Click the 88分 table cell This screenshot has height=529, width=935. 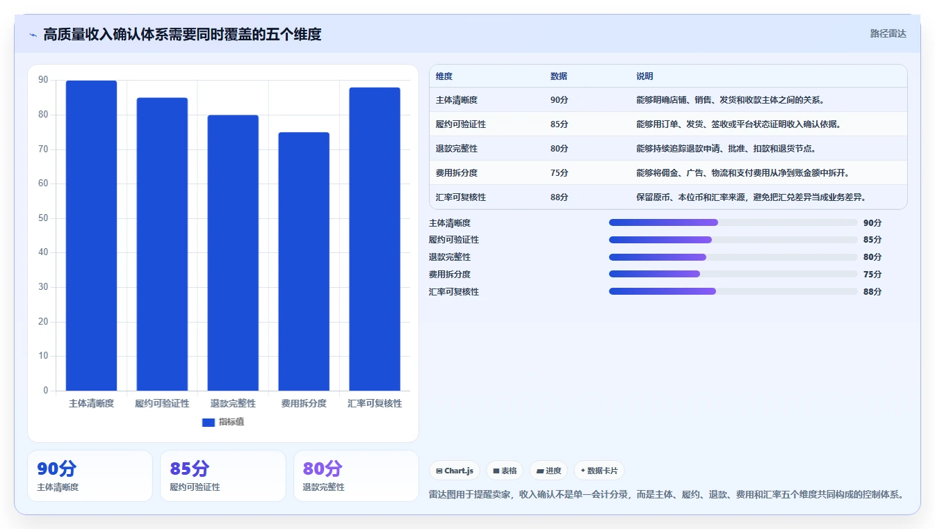[x=559, y=197]
